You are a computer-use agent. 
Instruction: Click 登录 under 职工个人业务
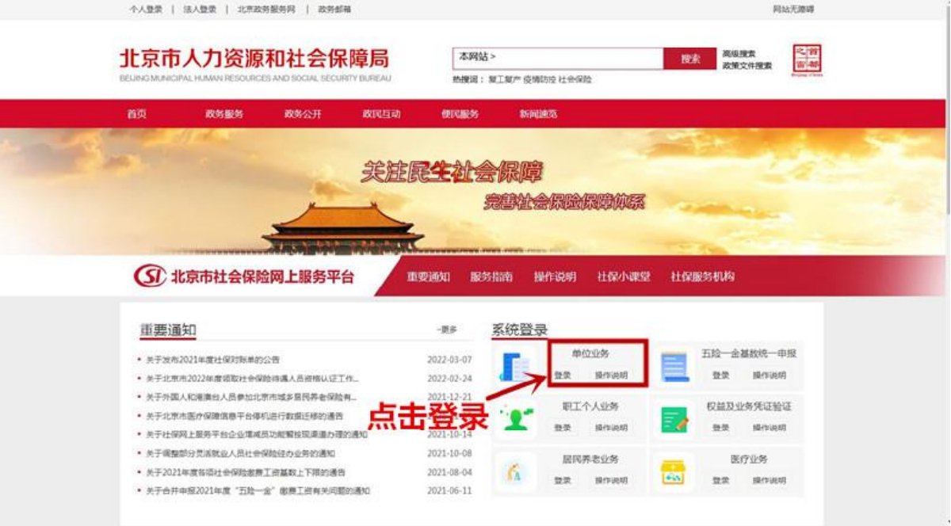coord(562,428)
